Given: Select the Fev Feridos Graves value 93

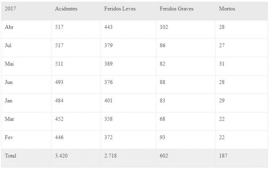Looking at the screenshot, I should pyautogui.click(x=162, y=138).
